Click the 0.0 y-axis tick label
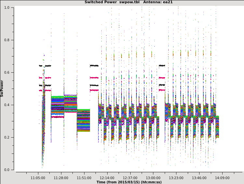Viewport: 244px width, 184px height. pos(6,170)
